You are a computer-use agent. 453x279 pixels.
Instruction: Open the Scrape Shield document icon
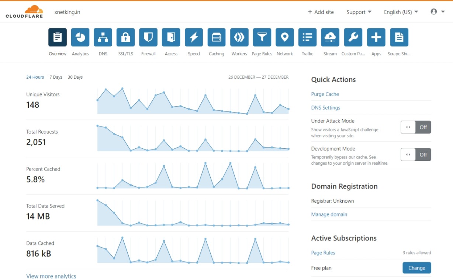click(x=399, y=37)
